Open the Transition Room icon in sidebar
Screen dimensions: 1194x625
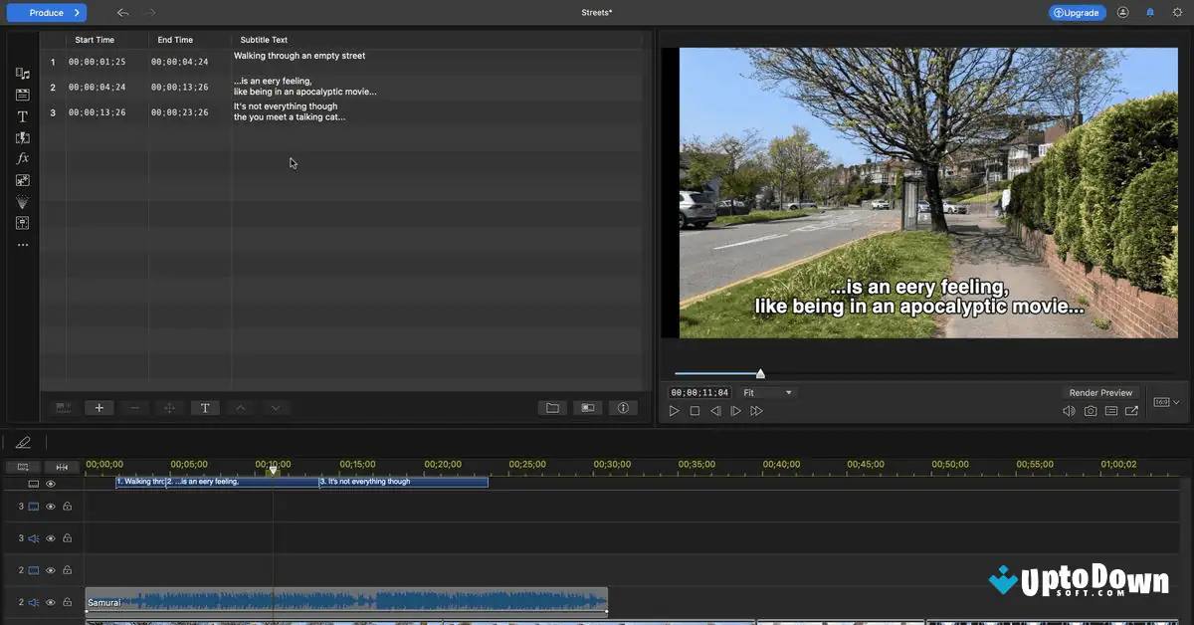click(22, 137)
